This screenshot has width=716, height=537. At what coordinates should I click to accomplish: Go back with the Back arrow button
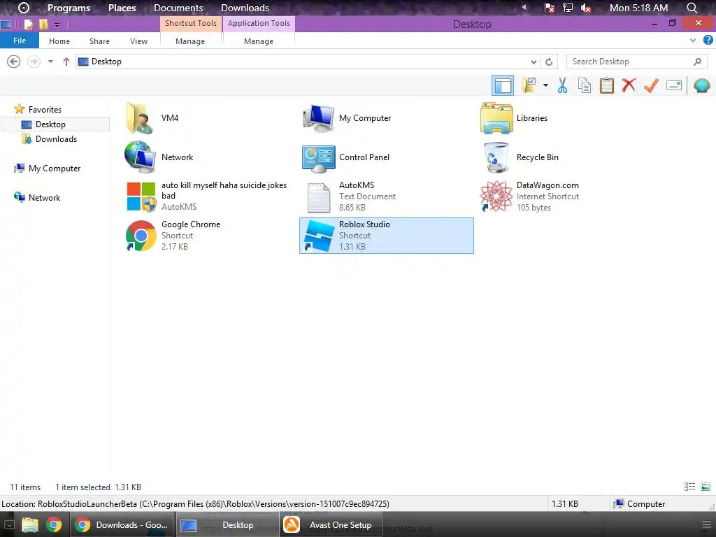tap(14, 62)
